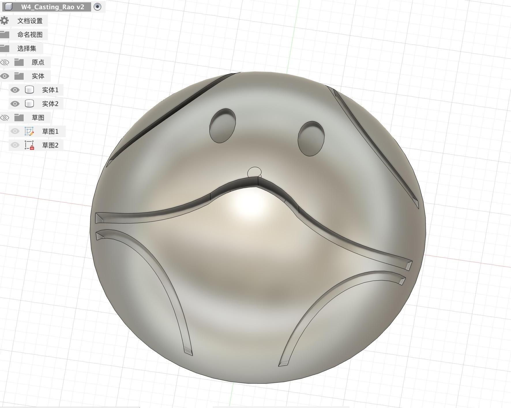Click the small circle above the mouth groove
Screen dimensions: 511x408
point(254,172)
